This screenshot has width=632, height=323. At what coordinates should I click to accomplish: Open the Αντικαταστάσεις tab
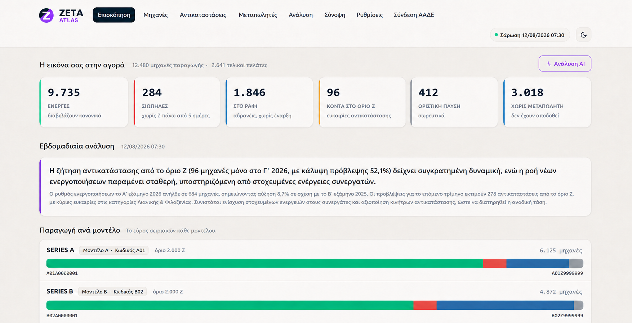coord(203,15)
